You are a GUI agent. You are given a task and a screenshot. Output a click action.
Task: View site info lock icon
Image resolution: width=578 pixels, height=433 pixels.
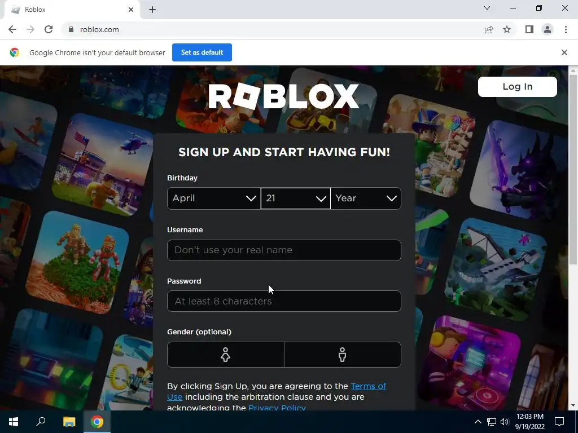(x=71, y=29)
